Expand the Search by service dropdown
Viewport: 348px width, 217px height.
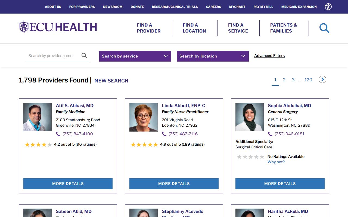coord(135,56)
